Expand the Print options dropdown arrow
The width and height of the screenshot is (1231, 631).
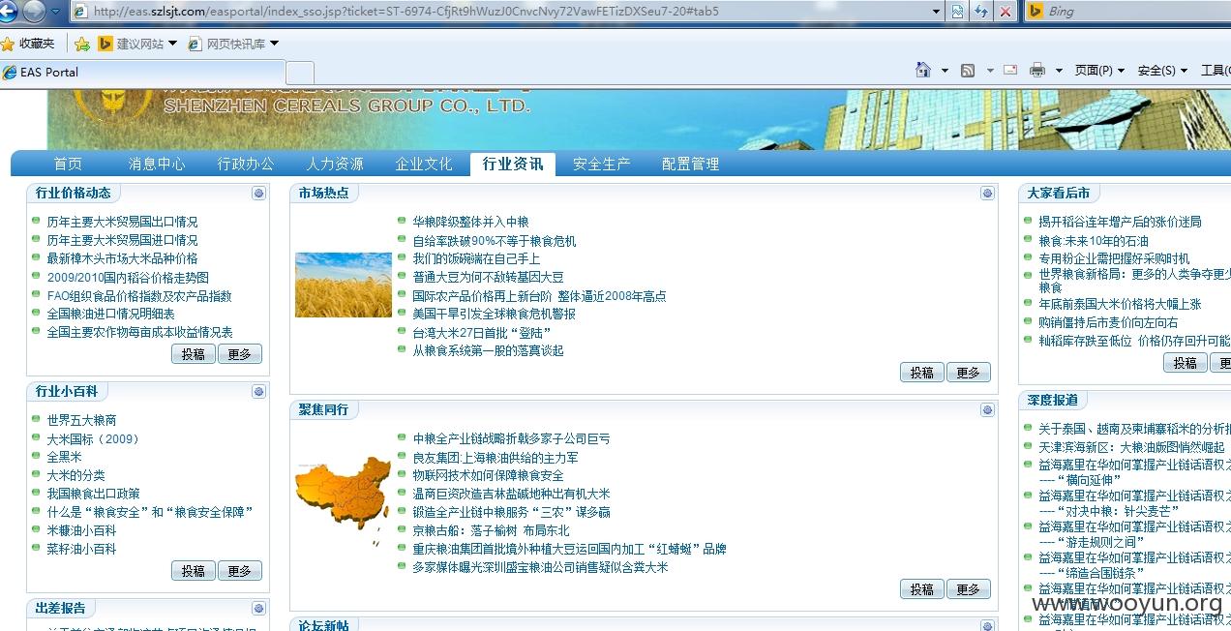[x=1059, y=71]
